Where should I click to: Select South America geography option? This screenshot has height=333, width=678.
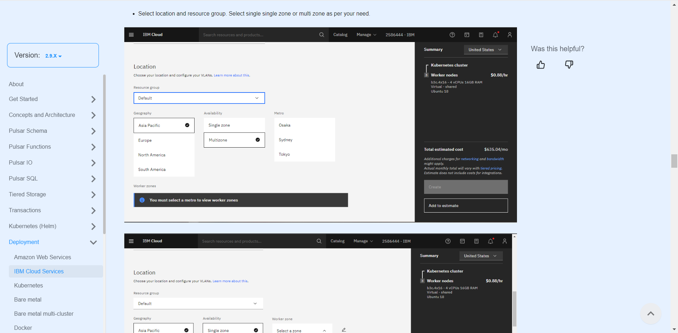[x=164, y=170]
